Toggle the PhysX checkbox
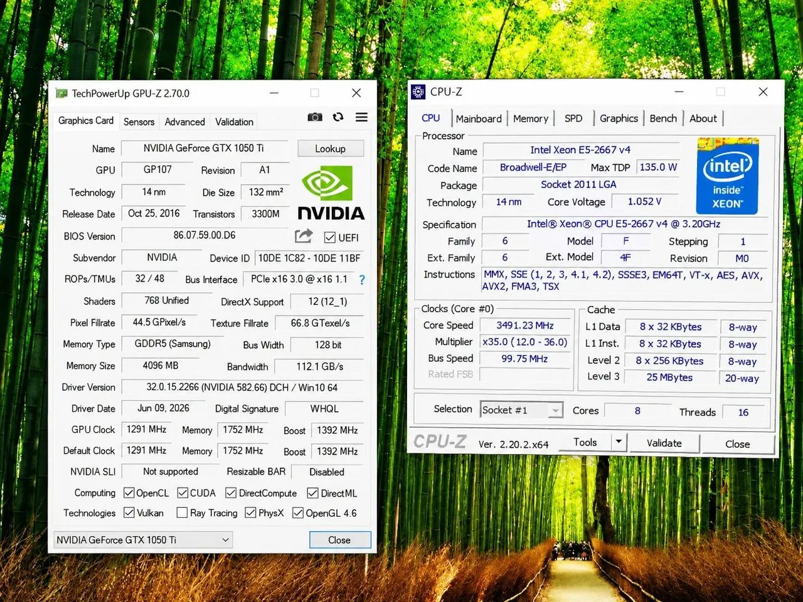The width and height of the screenshot is (803, 602). click(x=250, y=513)
